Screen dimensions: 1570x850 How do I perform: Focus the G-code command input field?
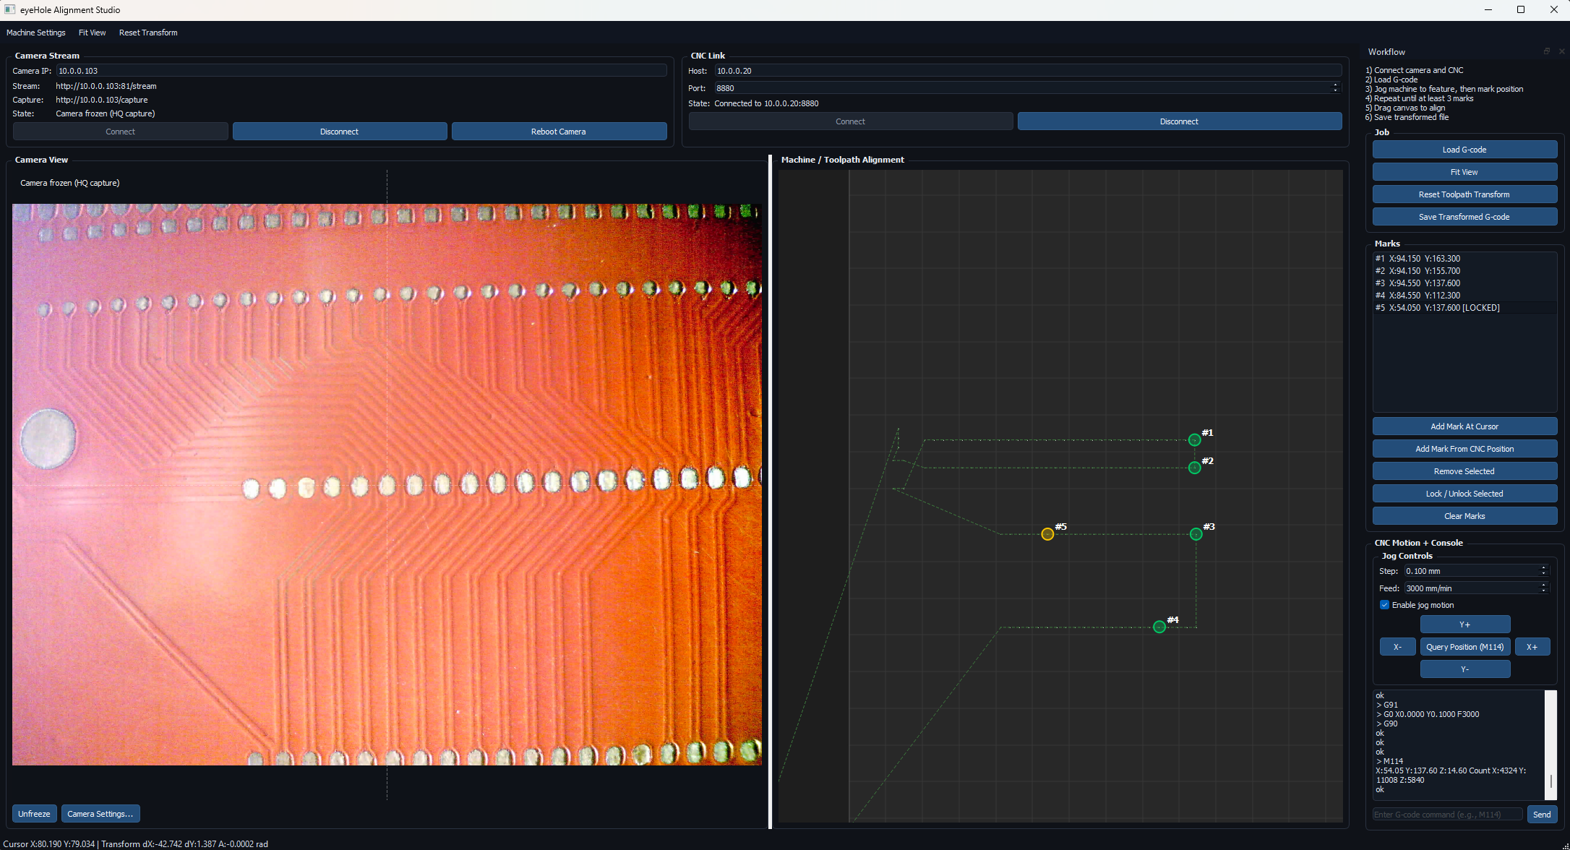[x=1447, y=815]
